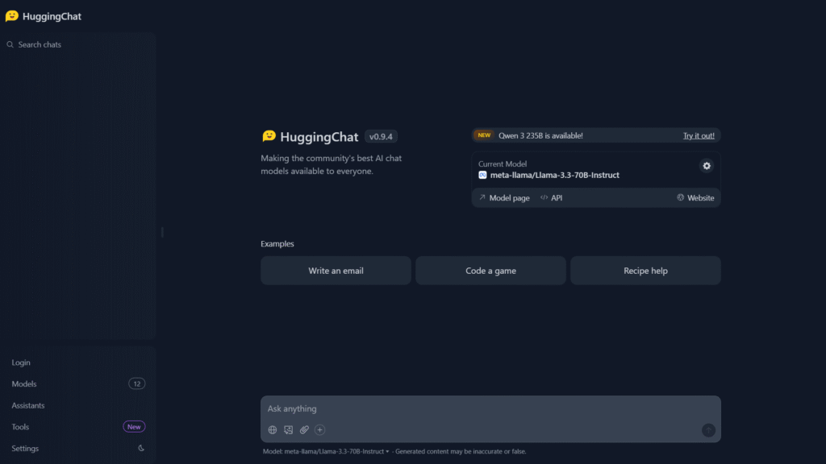The image size is (826, 464).
Task: Click the Examples heading
Action: coord(277,243)
